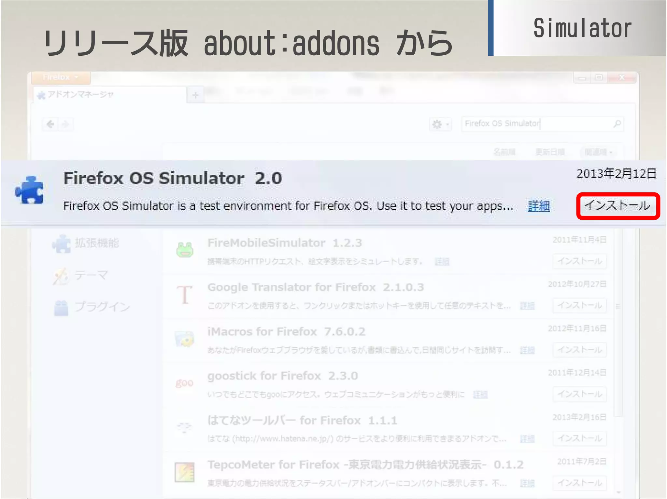Screen dimensions: 667x499
Task: Install はてなツールバー for Firefox
Action: 580,438
